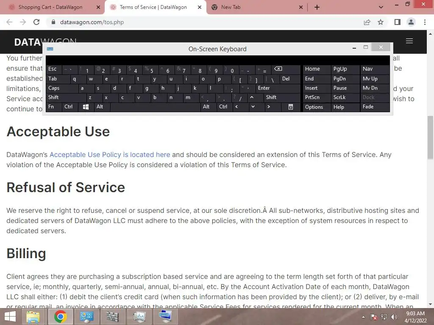Tap the Mv Up key
The image size is (434, 325).
(375, 79)
